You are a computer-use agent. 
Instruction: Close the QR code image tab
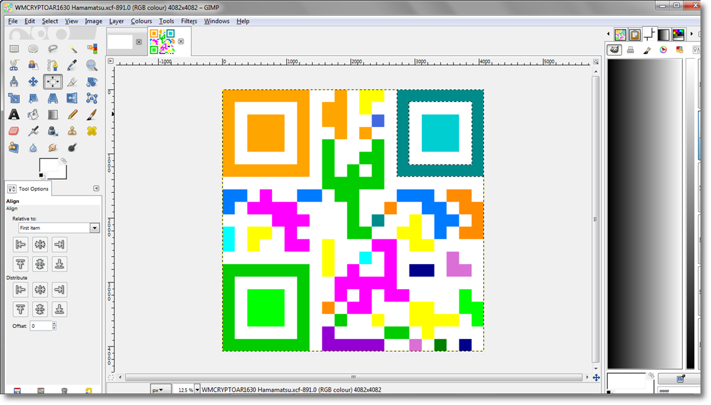pos(181,41)
